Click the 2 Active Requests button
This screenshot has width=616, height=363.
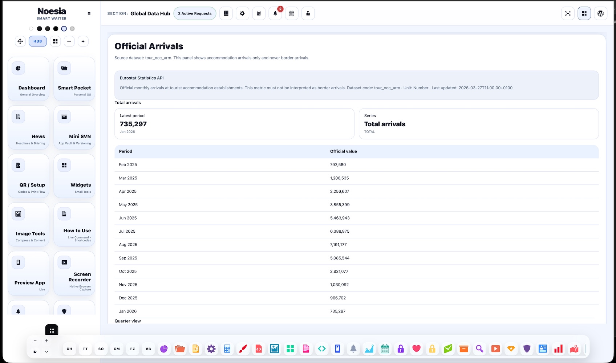pyautogui.click(x=195, y=13)
